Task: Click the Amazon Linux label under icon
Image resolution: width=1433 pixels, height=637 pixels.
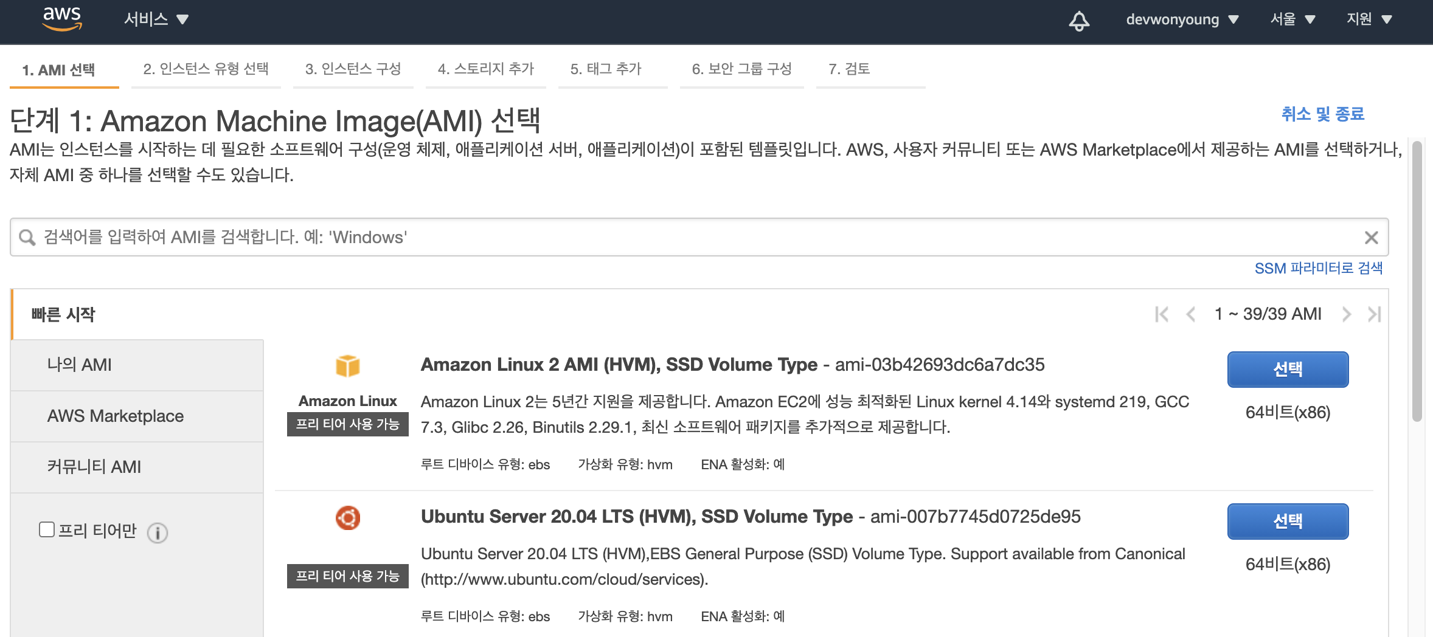Action: point(348,401)
